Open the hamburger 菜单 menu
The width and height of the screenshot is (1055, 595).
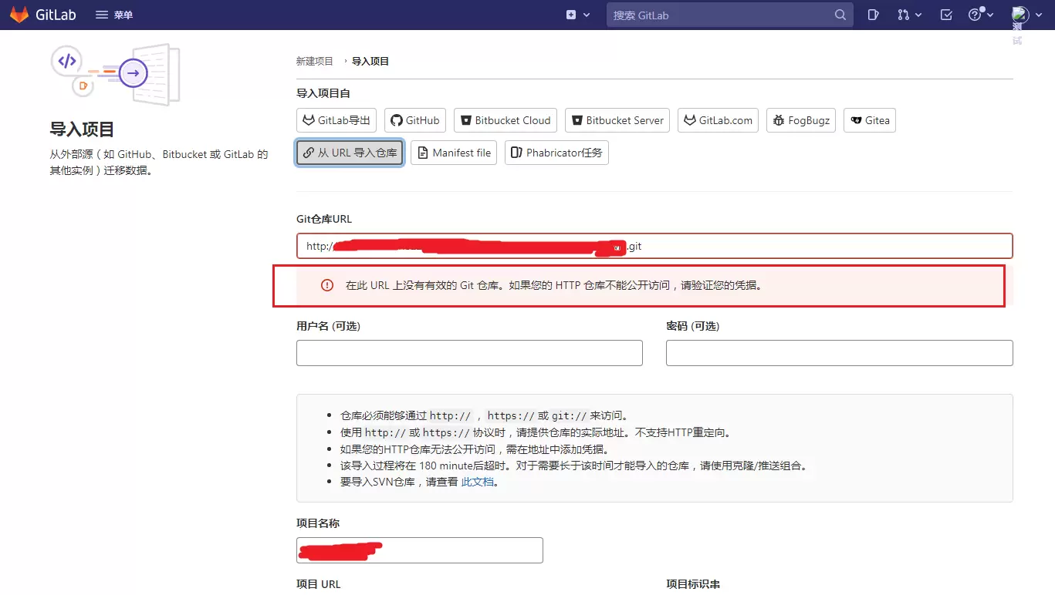pyautogui.click(x=114, y=15)
